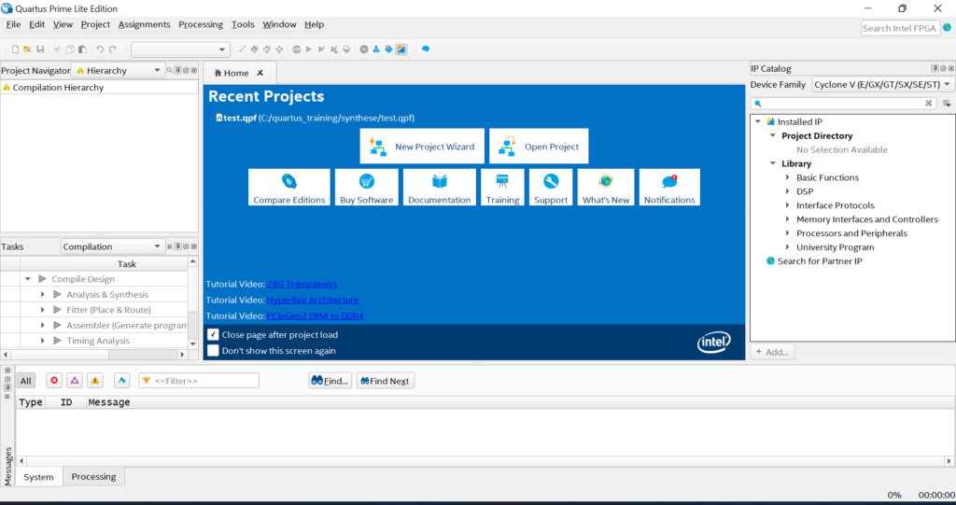Viewport: 956px width, 505px height.
Task: Click the New file toolbar icon
Action: point(15,49)
